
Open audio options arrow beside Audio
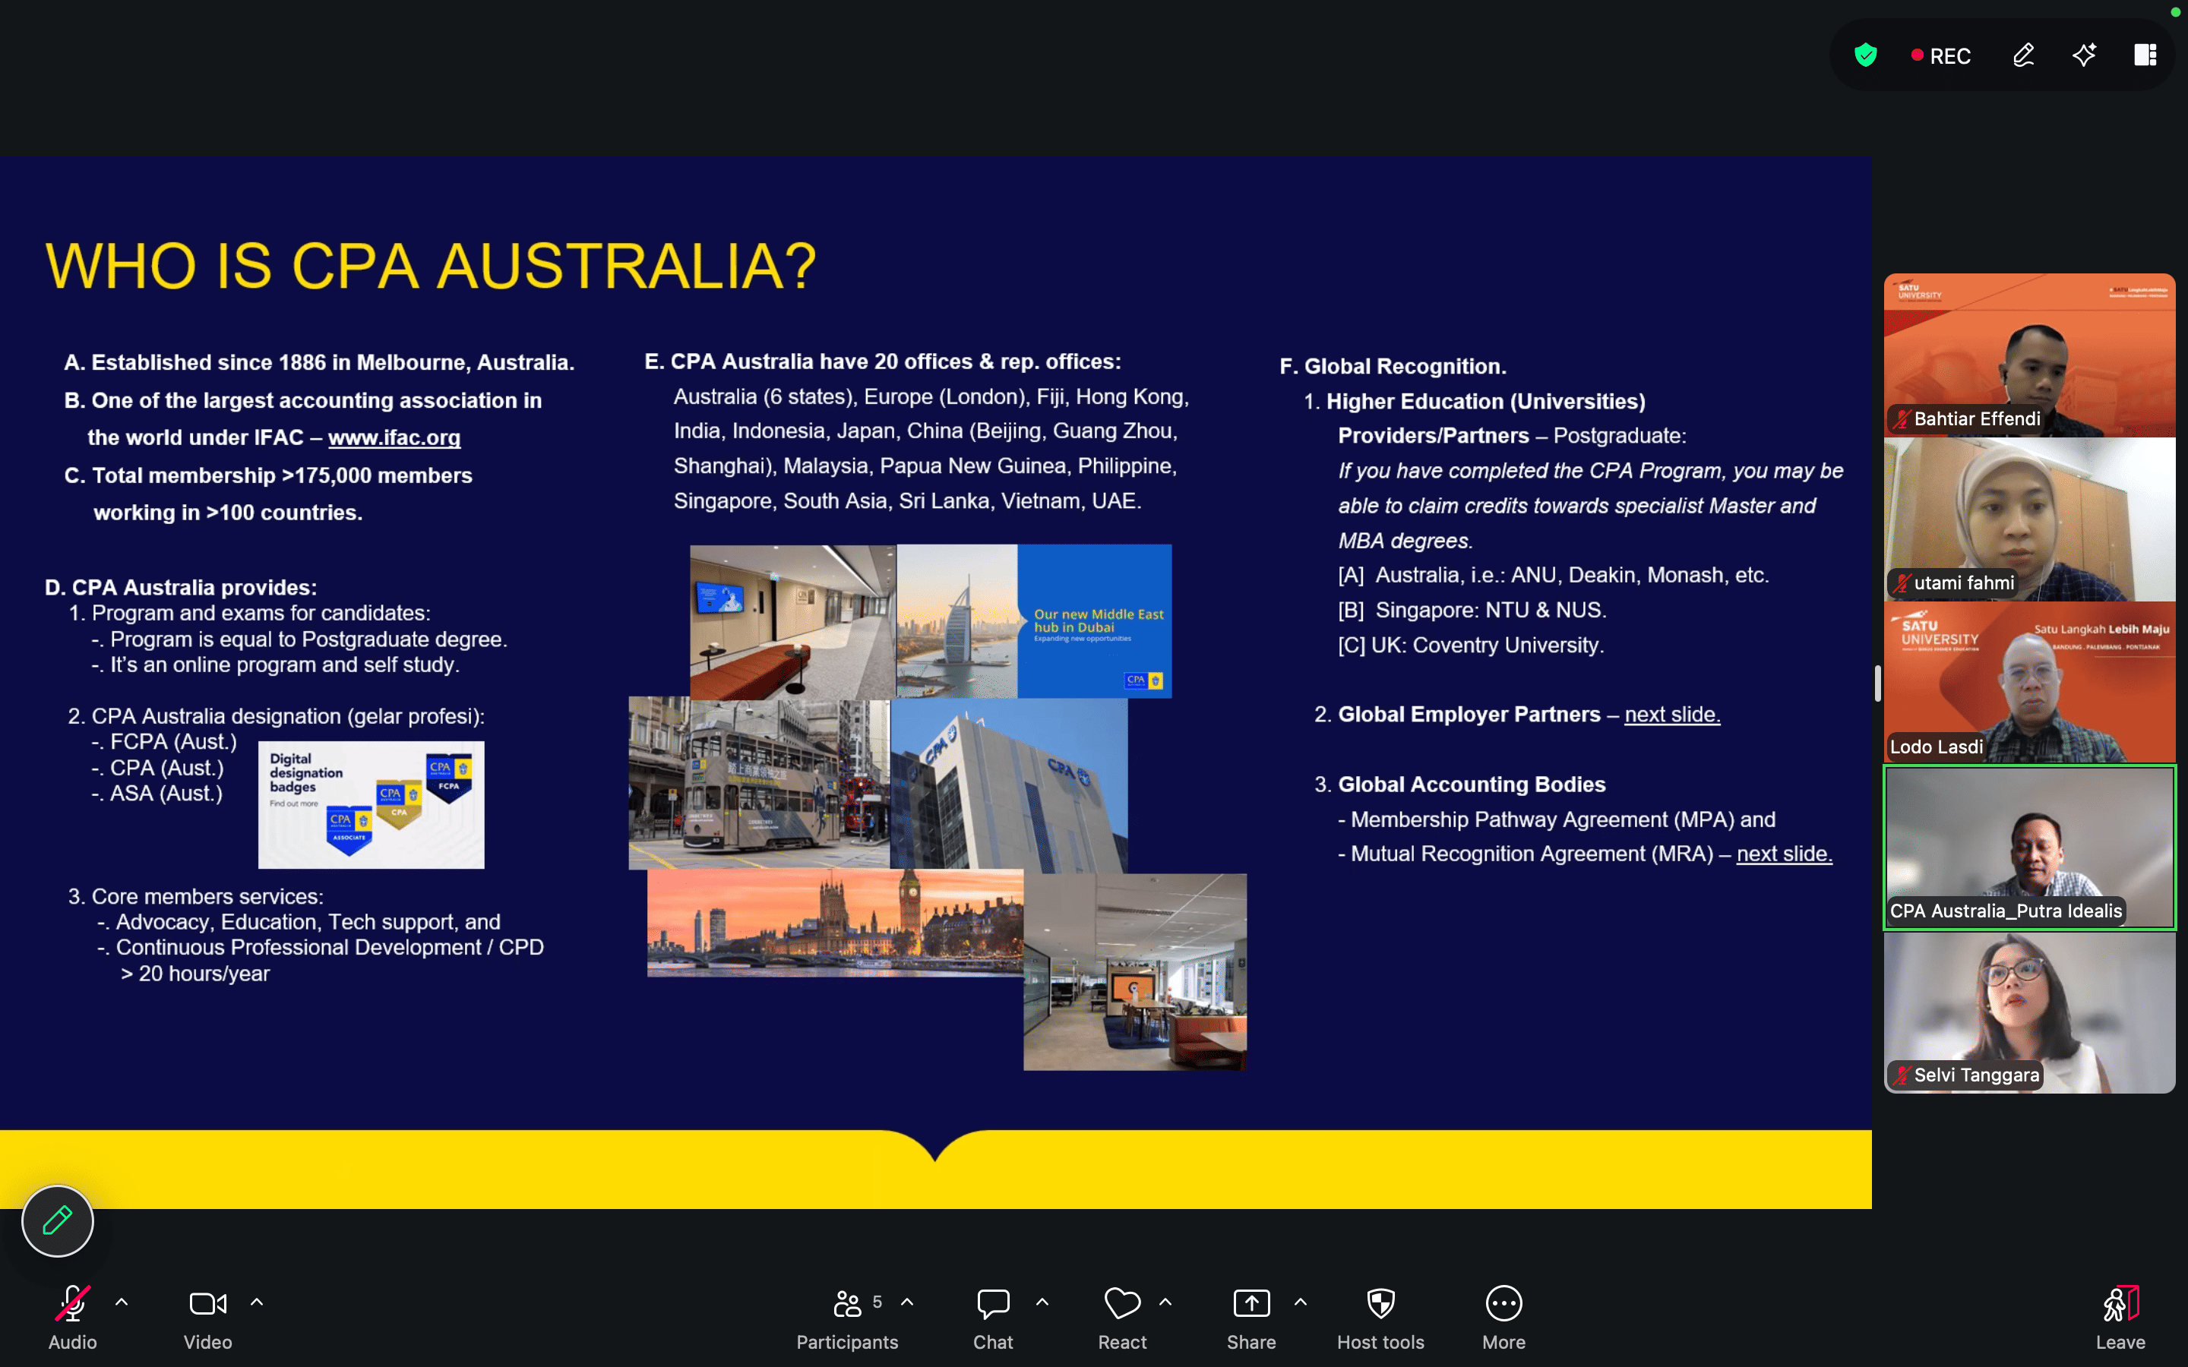click(122, 1302)
